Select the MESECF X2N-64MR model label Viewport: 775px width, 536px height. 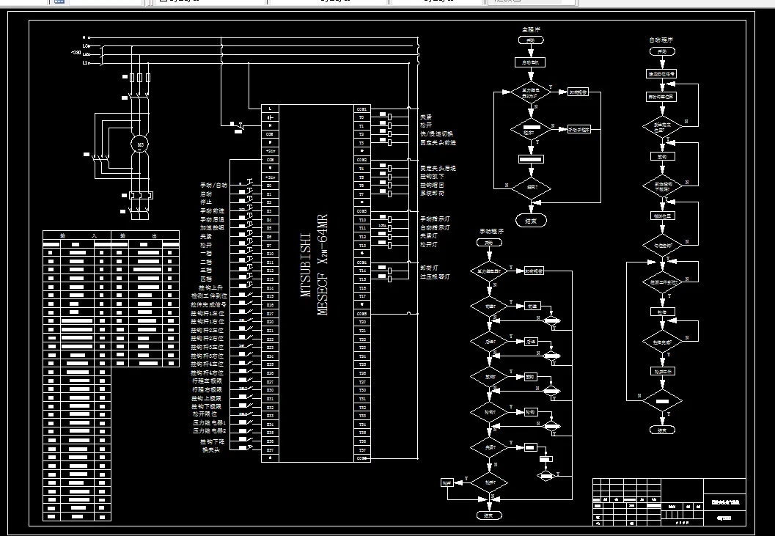[x=323, y=265]
